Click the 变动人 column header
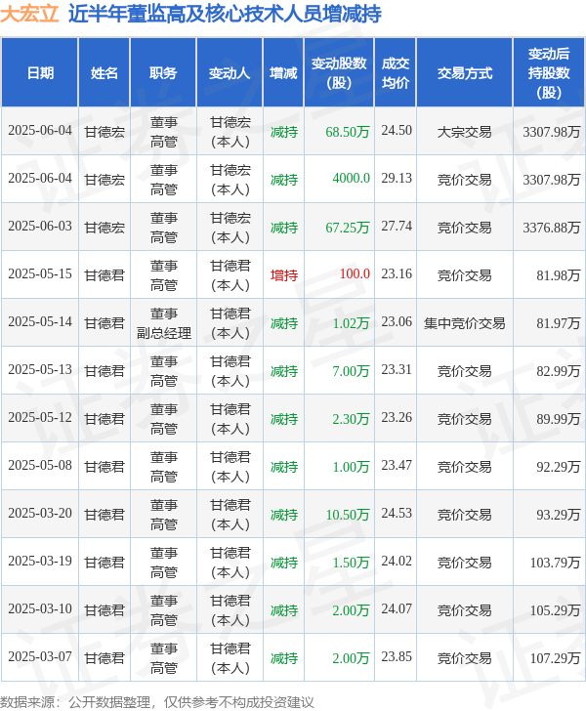The image size is (586, 711). (230, 73)
